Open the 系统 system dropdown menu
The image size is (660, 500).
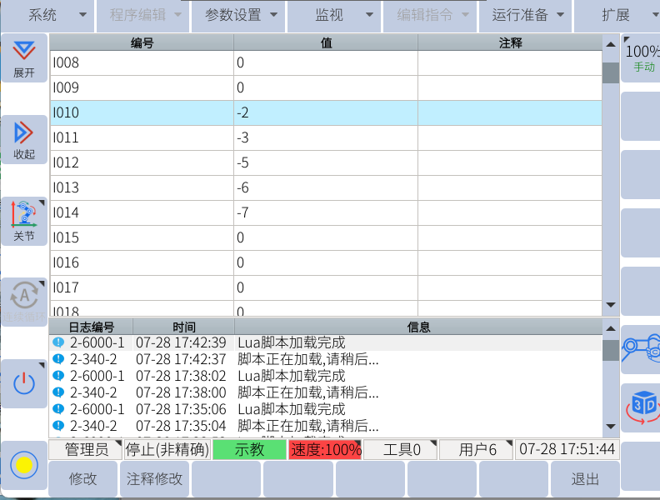(x=47, y=15)
